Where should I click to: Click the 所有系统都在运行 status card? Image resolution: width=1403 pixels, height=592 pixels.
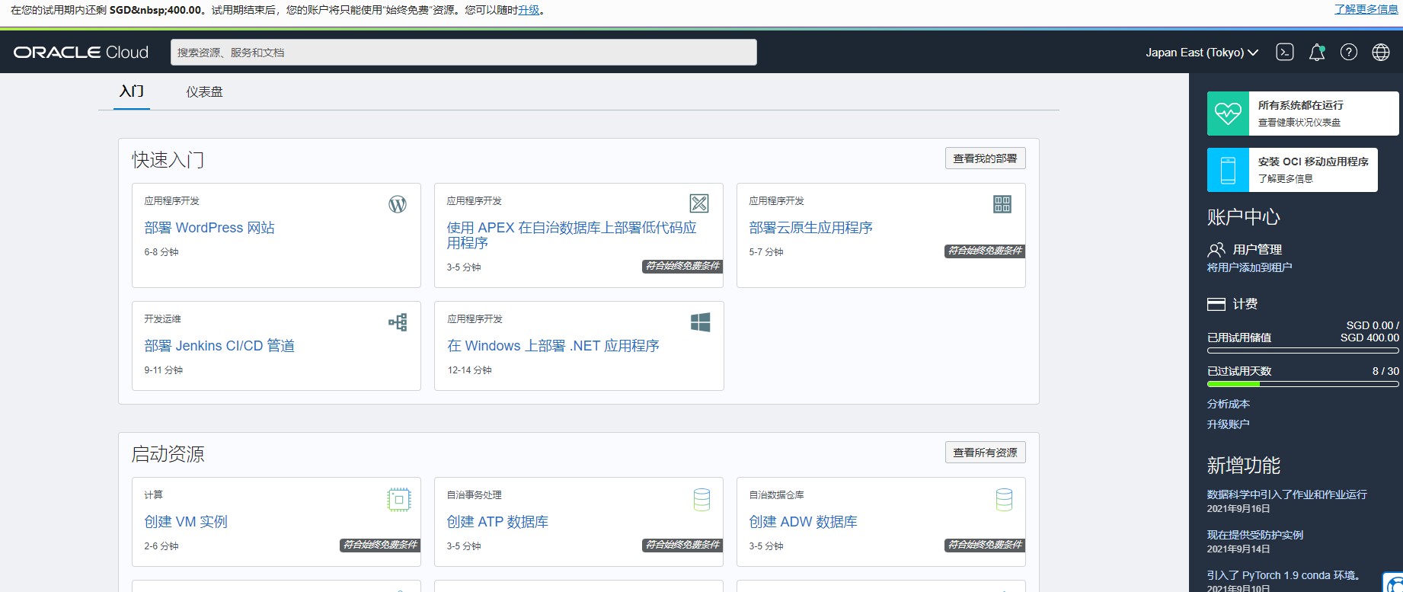pyautogui.click(x=1303, y=114)
